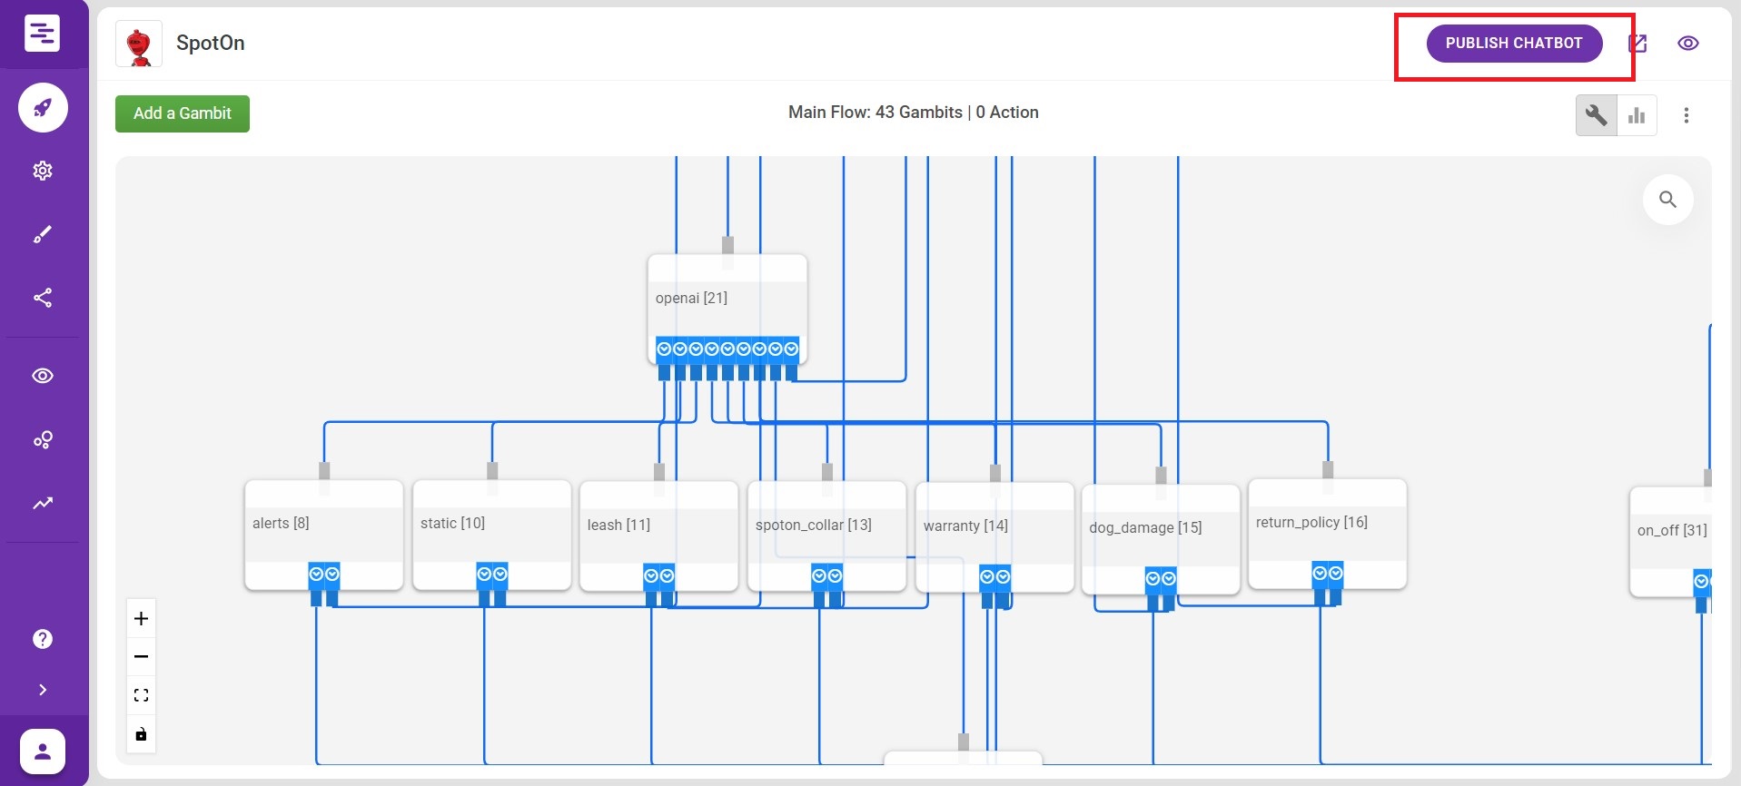Click Add a Gambit button
This screenshot has height=786, width=1741.
point(183,113)
